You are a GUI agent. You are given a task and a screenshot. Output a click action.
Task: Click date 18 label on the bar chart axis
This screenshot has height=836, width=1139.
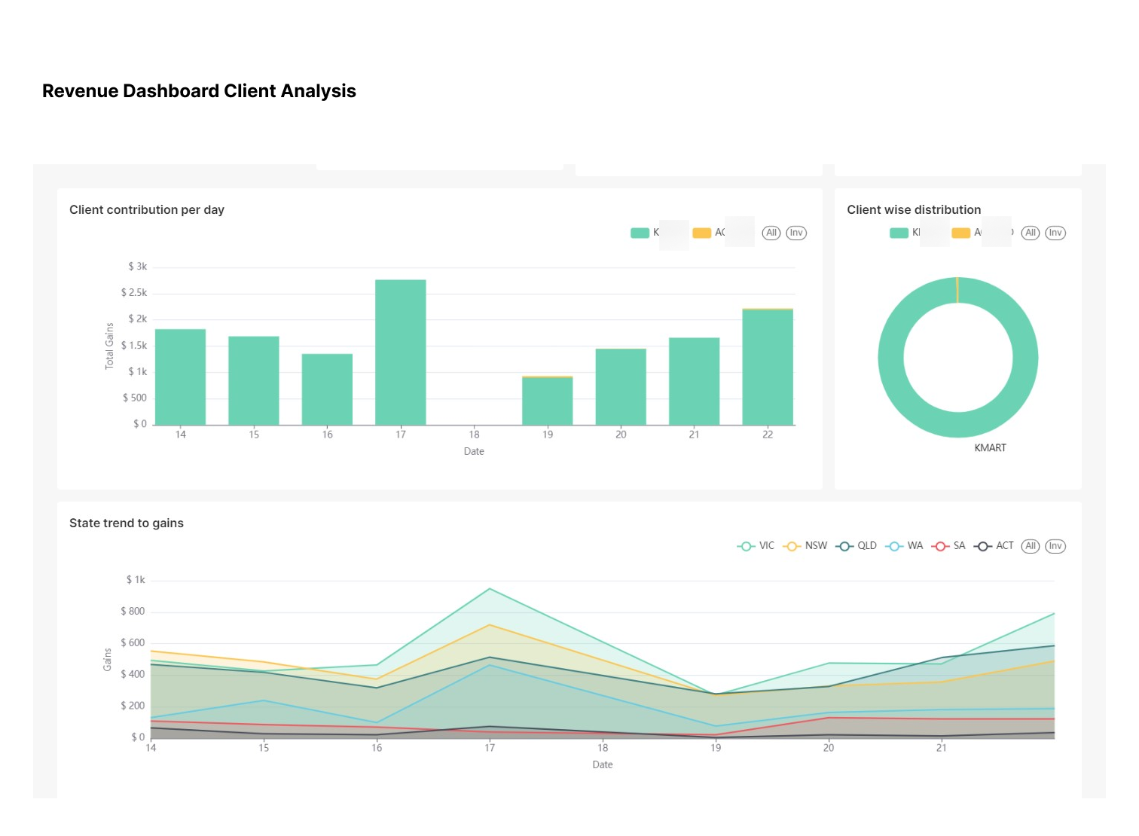(x=474, y=435)
